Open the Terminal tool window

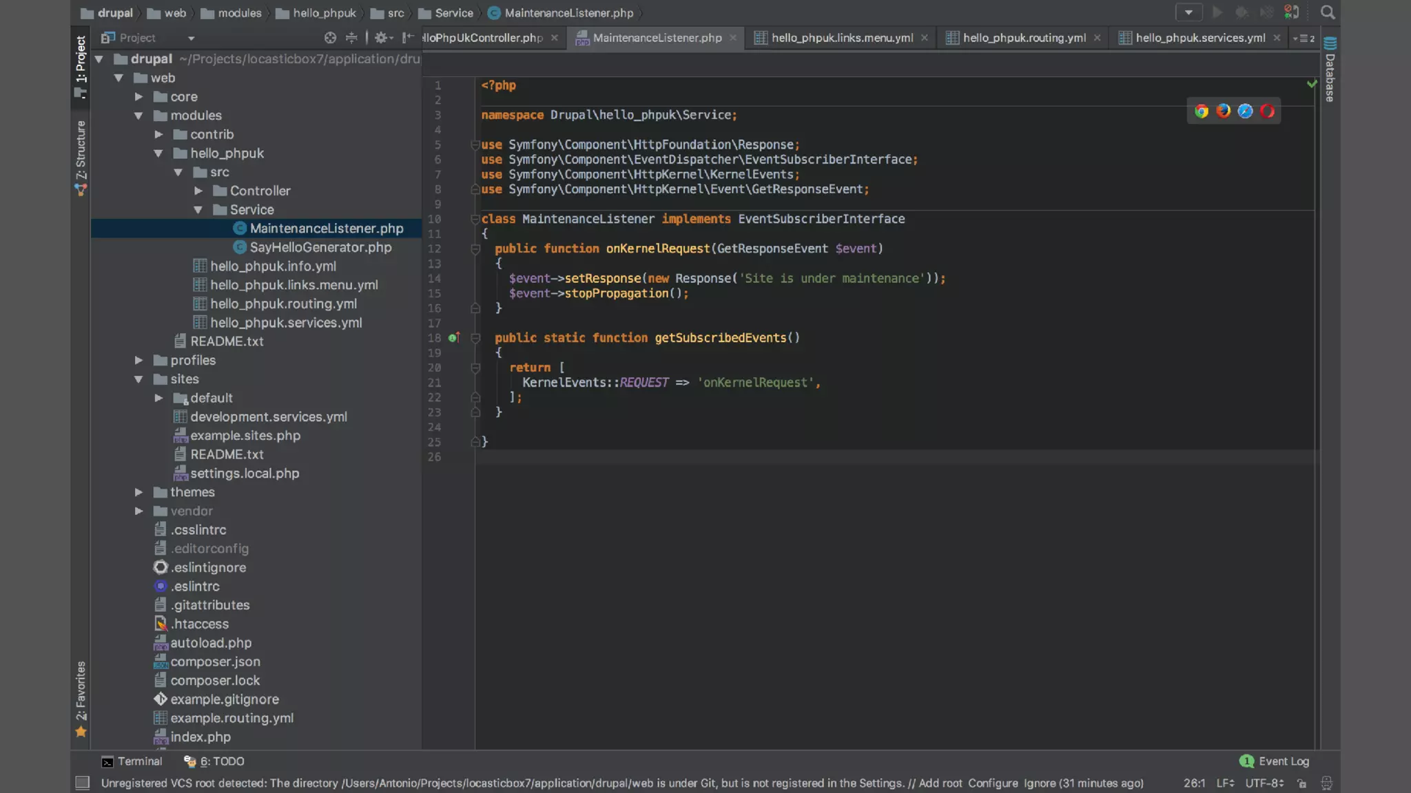[x=132, y=761]
